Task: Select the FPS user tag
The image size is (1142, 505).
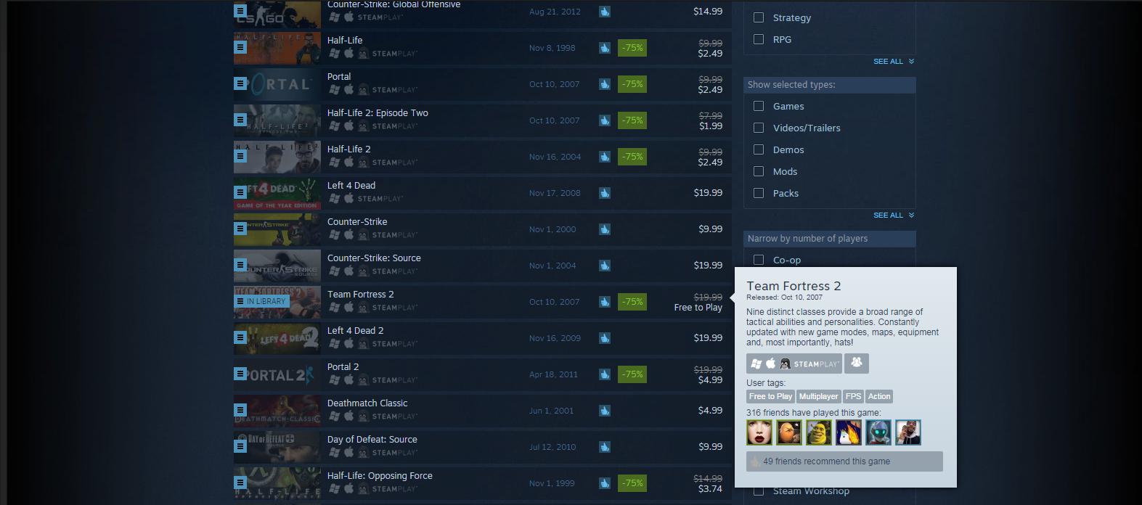Action: pyautogui.click(x=853, y=396)
